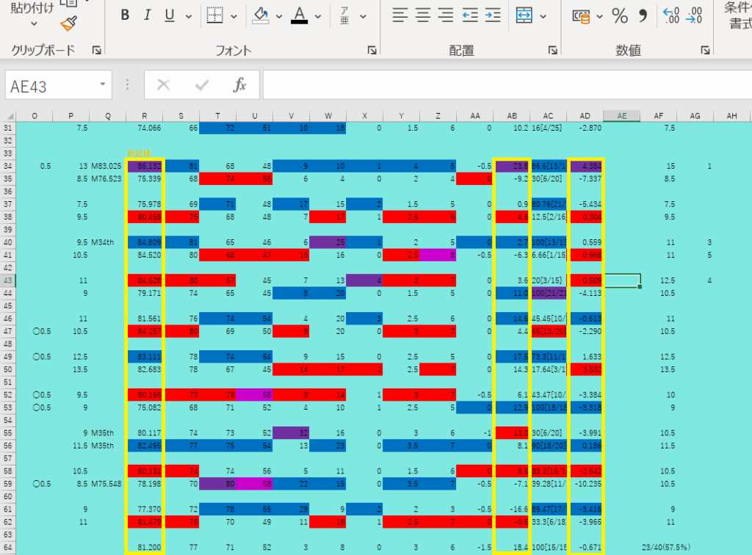Select row 43 header
Image resolution: width=752 pixels, height=555 pixels.
coord(7,280)
